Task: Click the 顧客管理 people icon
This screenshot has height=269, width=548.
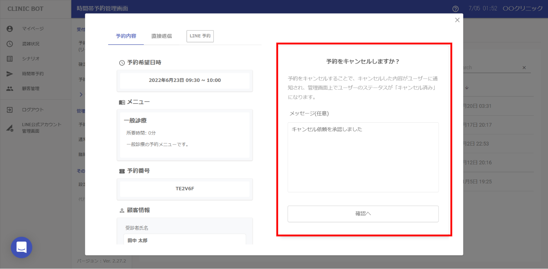Action: pyautogui.click(x=10, y=89)
